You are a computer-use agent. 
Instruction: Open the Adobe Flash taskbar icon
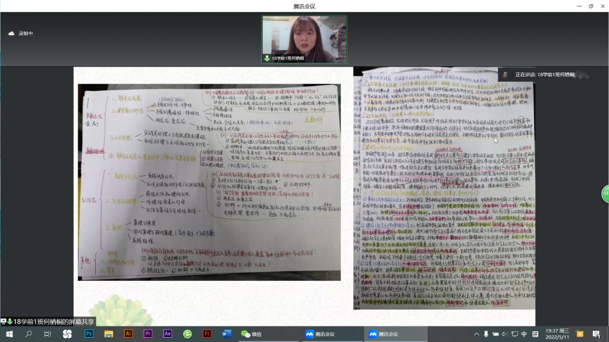point(207,334)
